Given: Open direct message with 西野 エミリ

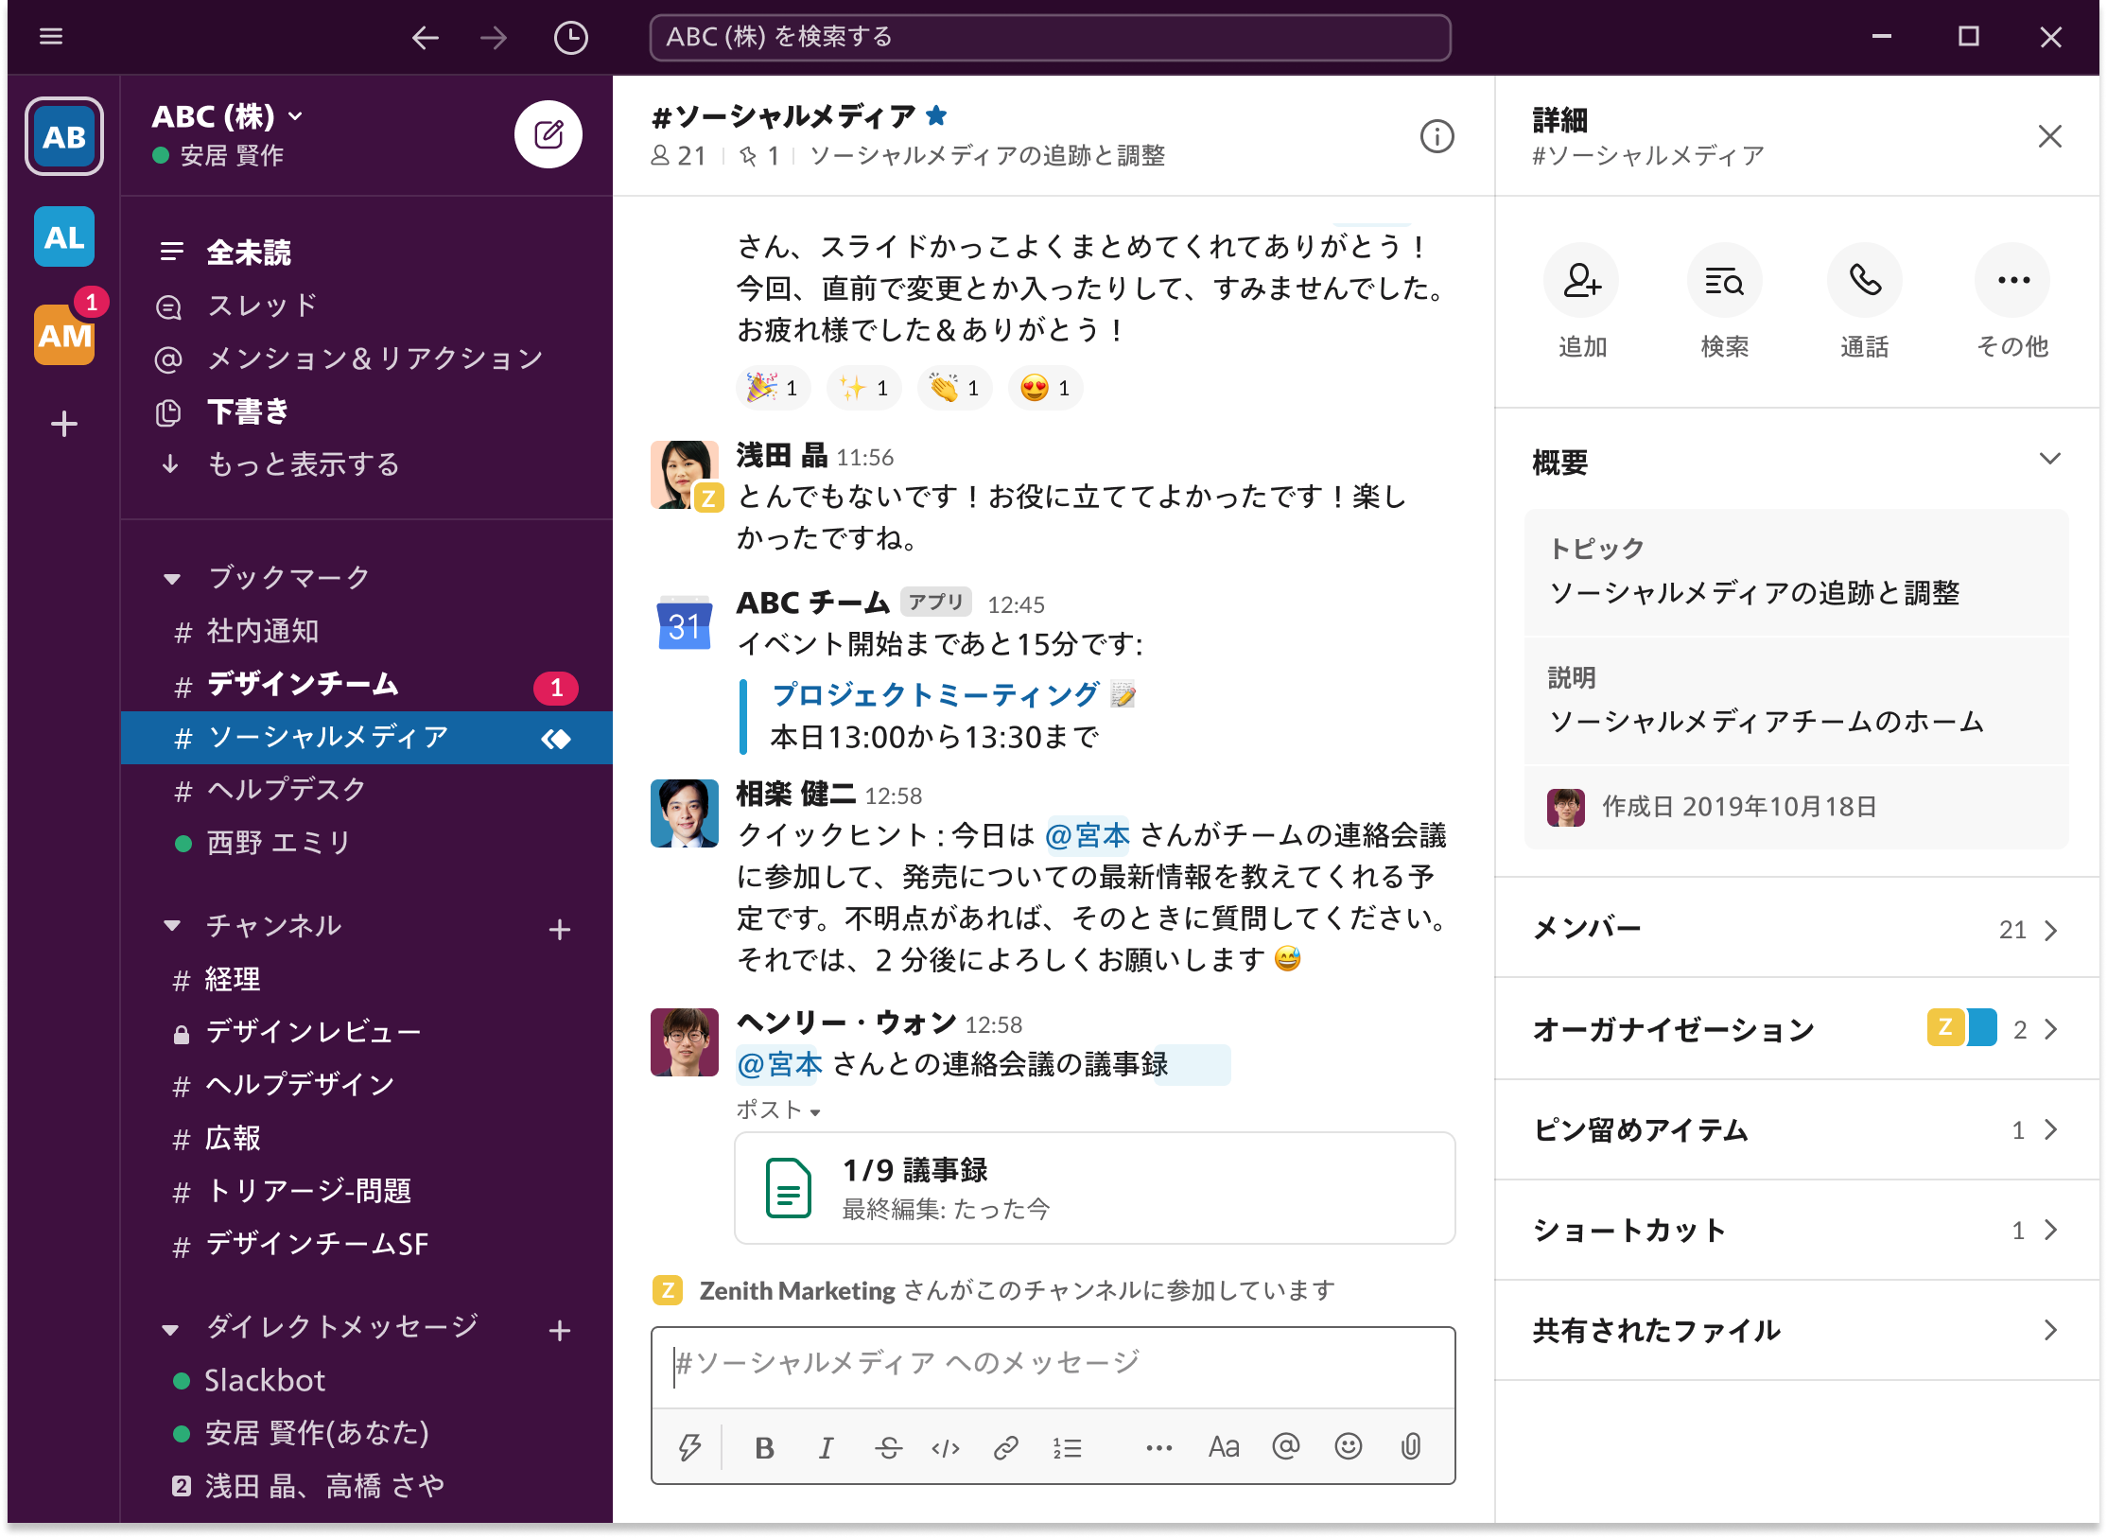Looking at the screenshot, I should 367,843.
